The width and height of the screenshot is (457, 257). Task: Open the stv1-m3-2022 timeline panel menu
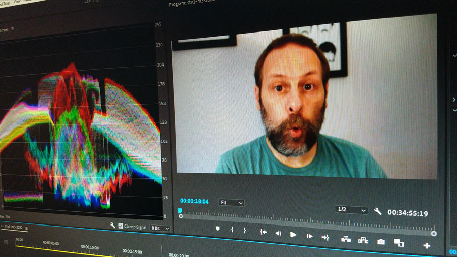tap(26, 228)
